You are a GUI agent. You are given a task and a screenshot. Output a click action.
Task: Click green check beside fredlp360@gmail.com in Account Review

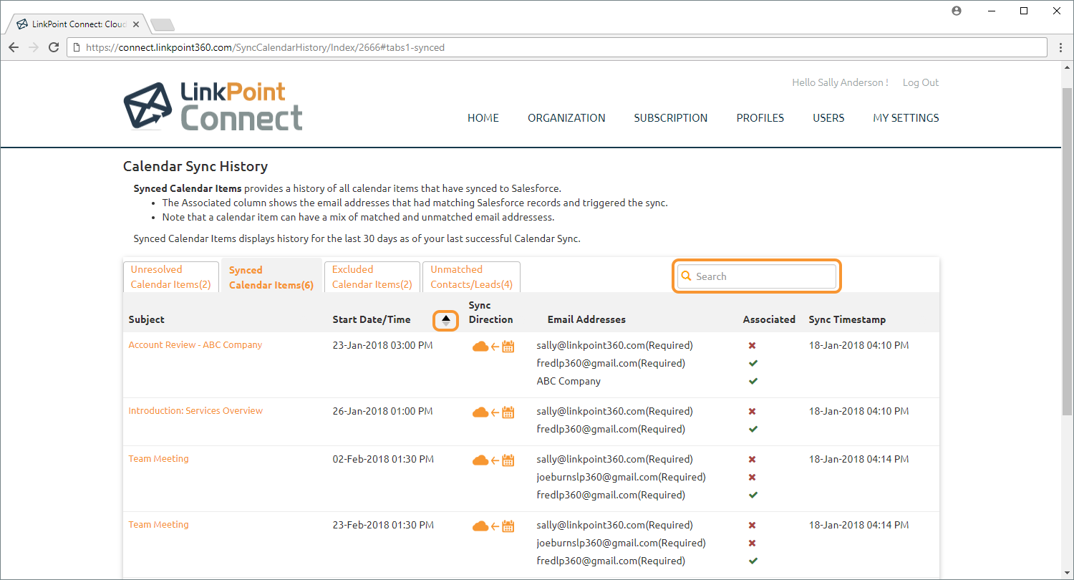pos(753,364)
